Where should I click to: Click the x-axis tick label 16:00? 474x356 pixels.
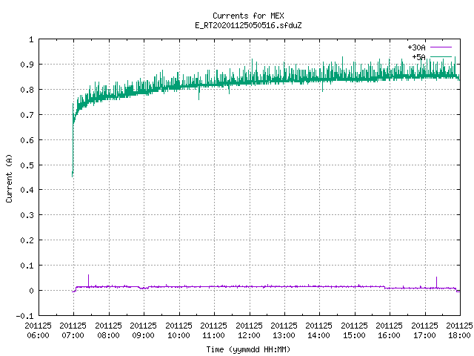pos(389,335)
